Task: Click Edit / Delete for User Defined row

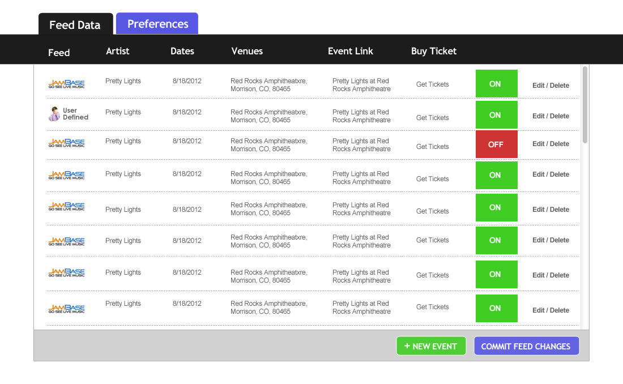Action: coord(551,116)
